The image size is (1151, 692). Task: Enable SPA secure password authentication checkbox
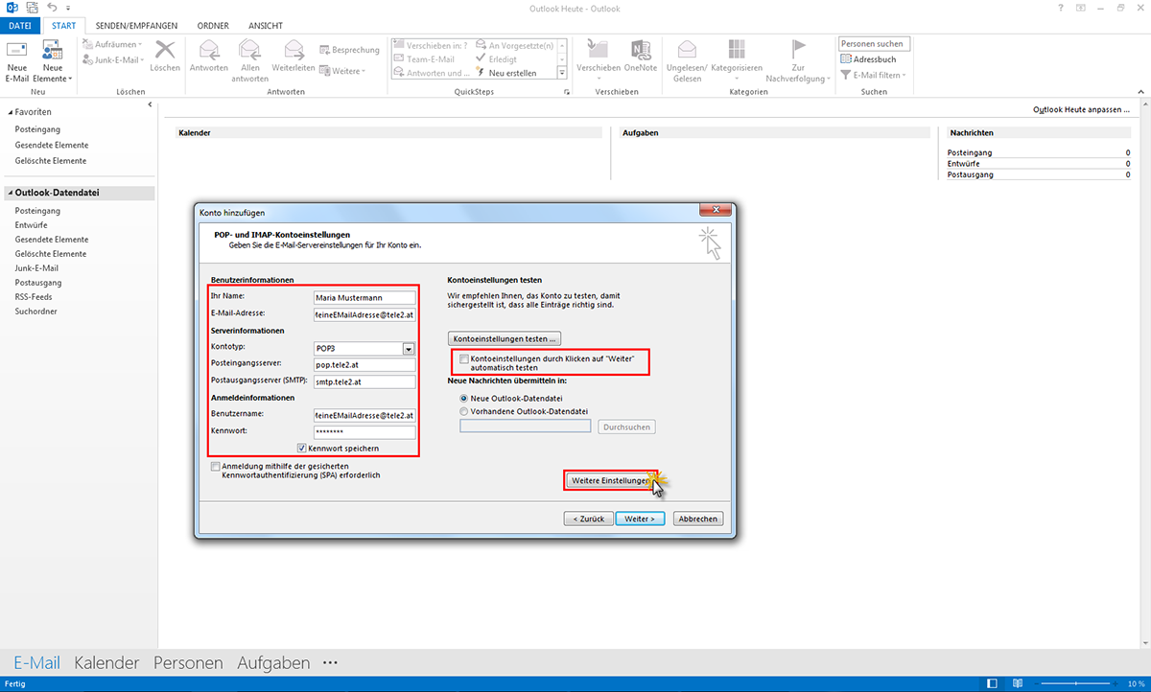click(x=215, y=467)
